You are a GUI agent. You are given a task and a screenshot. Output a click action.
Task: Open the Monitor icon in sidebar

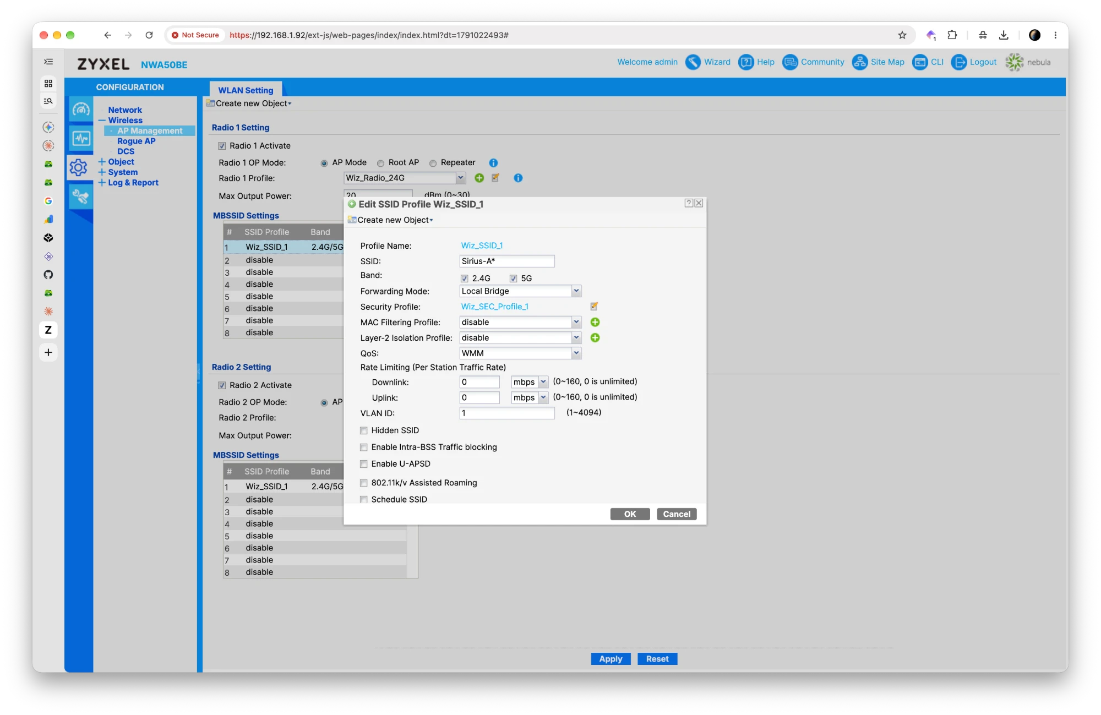coord(81,138)
